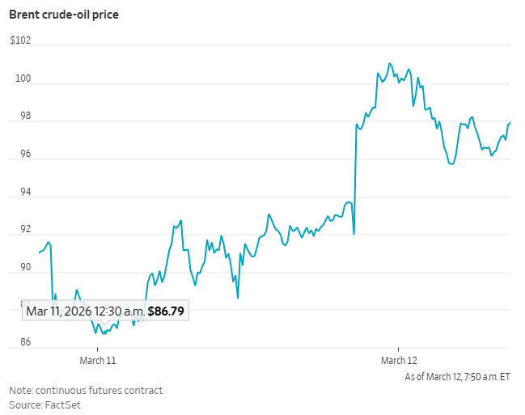Click the highest peak of the price line
Screen dimensions: 525x415
coord(389,63)
